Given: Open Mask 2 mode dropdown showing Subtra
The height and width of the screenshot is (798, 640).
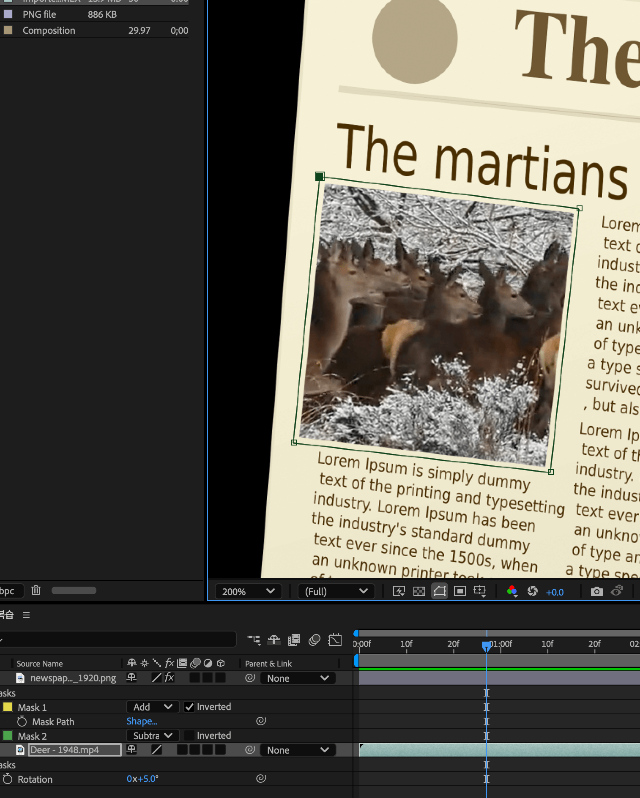Looking at the screenshot, I should 153,735.
